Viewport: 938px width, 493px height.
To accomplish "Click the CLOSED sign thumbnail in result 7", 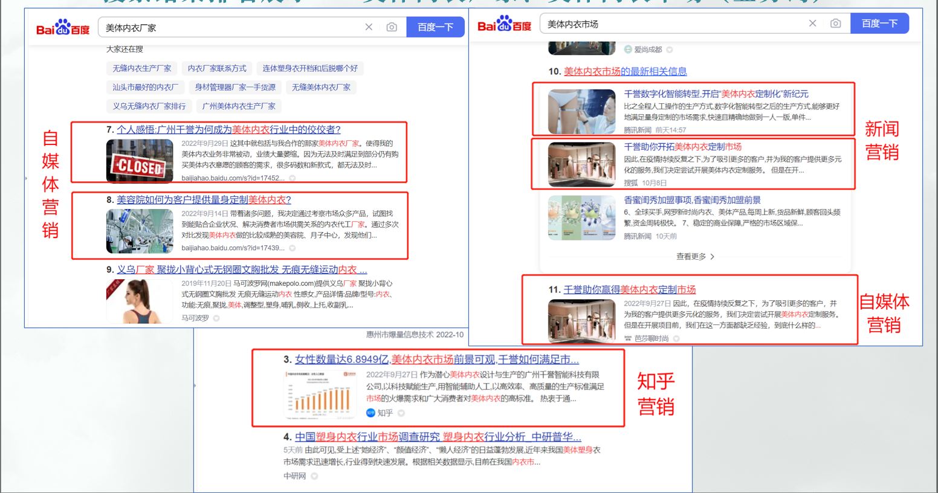I will coord(140,161).
